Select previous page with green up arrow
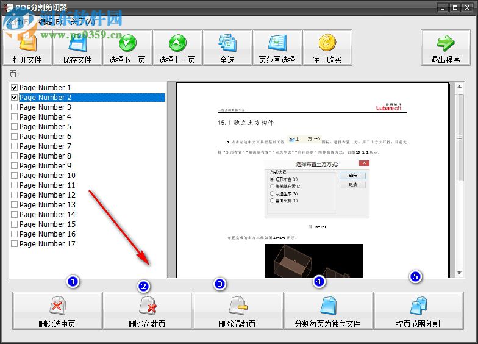This screenshot has width=478, height=344. (x=177, y=48)
